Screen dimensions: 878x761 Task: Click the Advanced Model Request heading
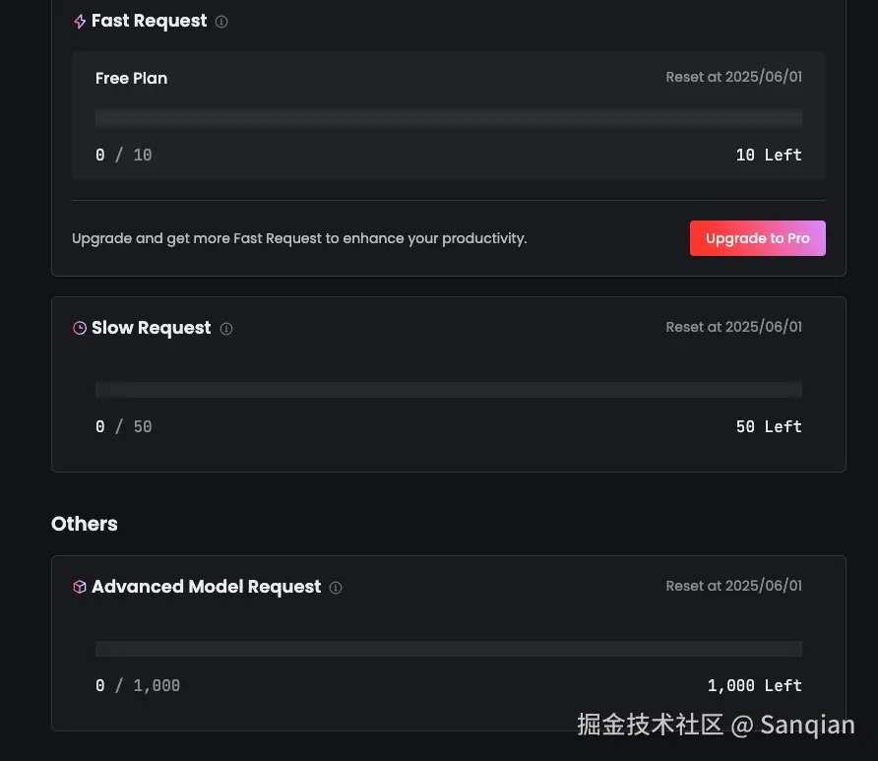pyautogui.click(x=206, y=587)
